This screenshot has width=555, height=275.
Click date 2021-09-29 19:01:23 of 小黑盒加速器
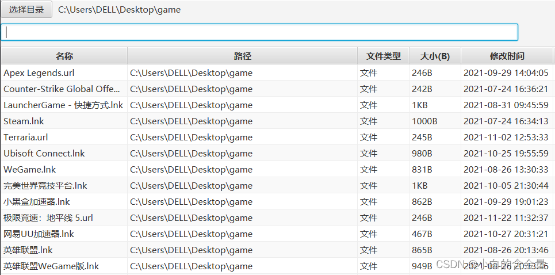(x=506, y=202)
